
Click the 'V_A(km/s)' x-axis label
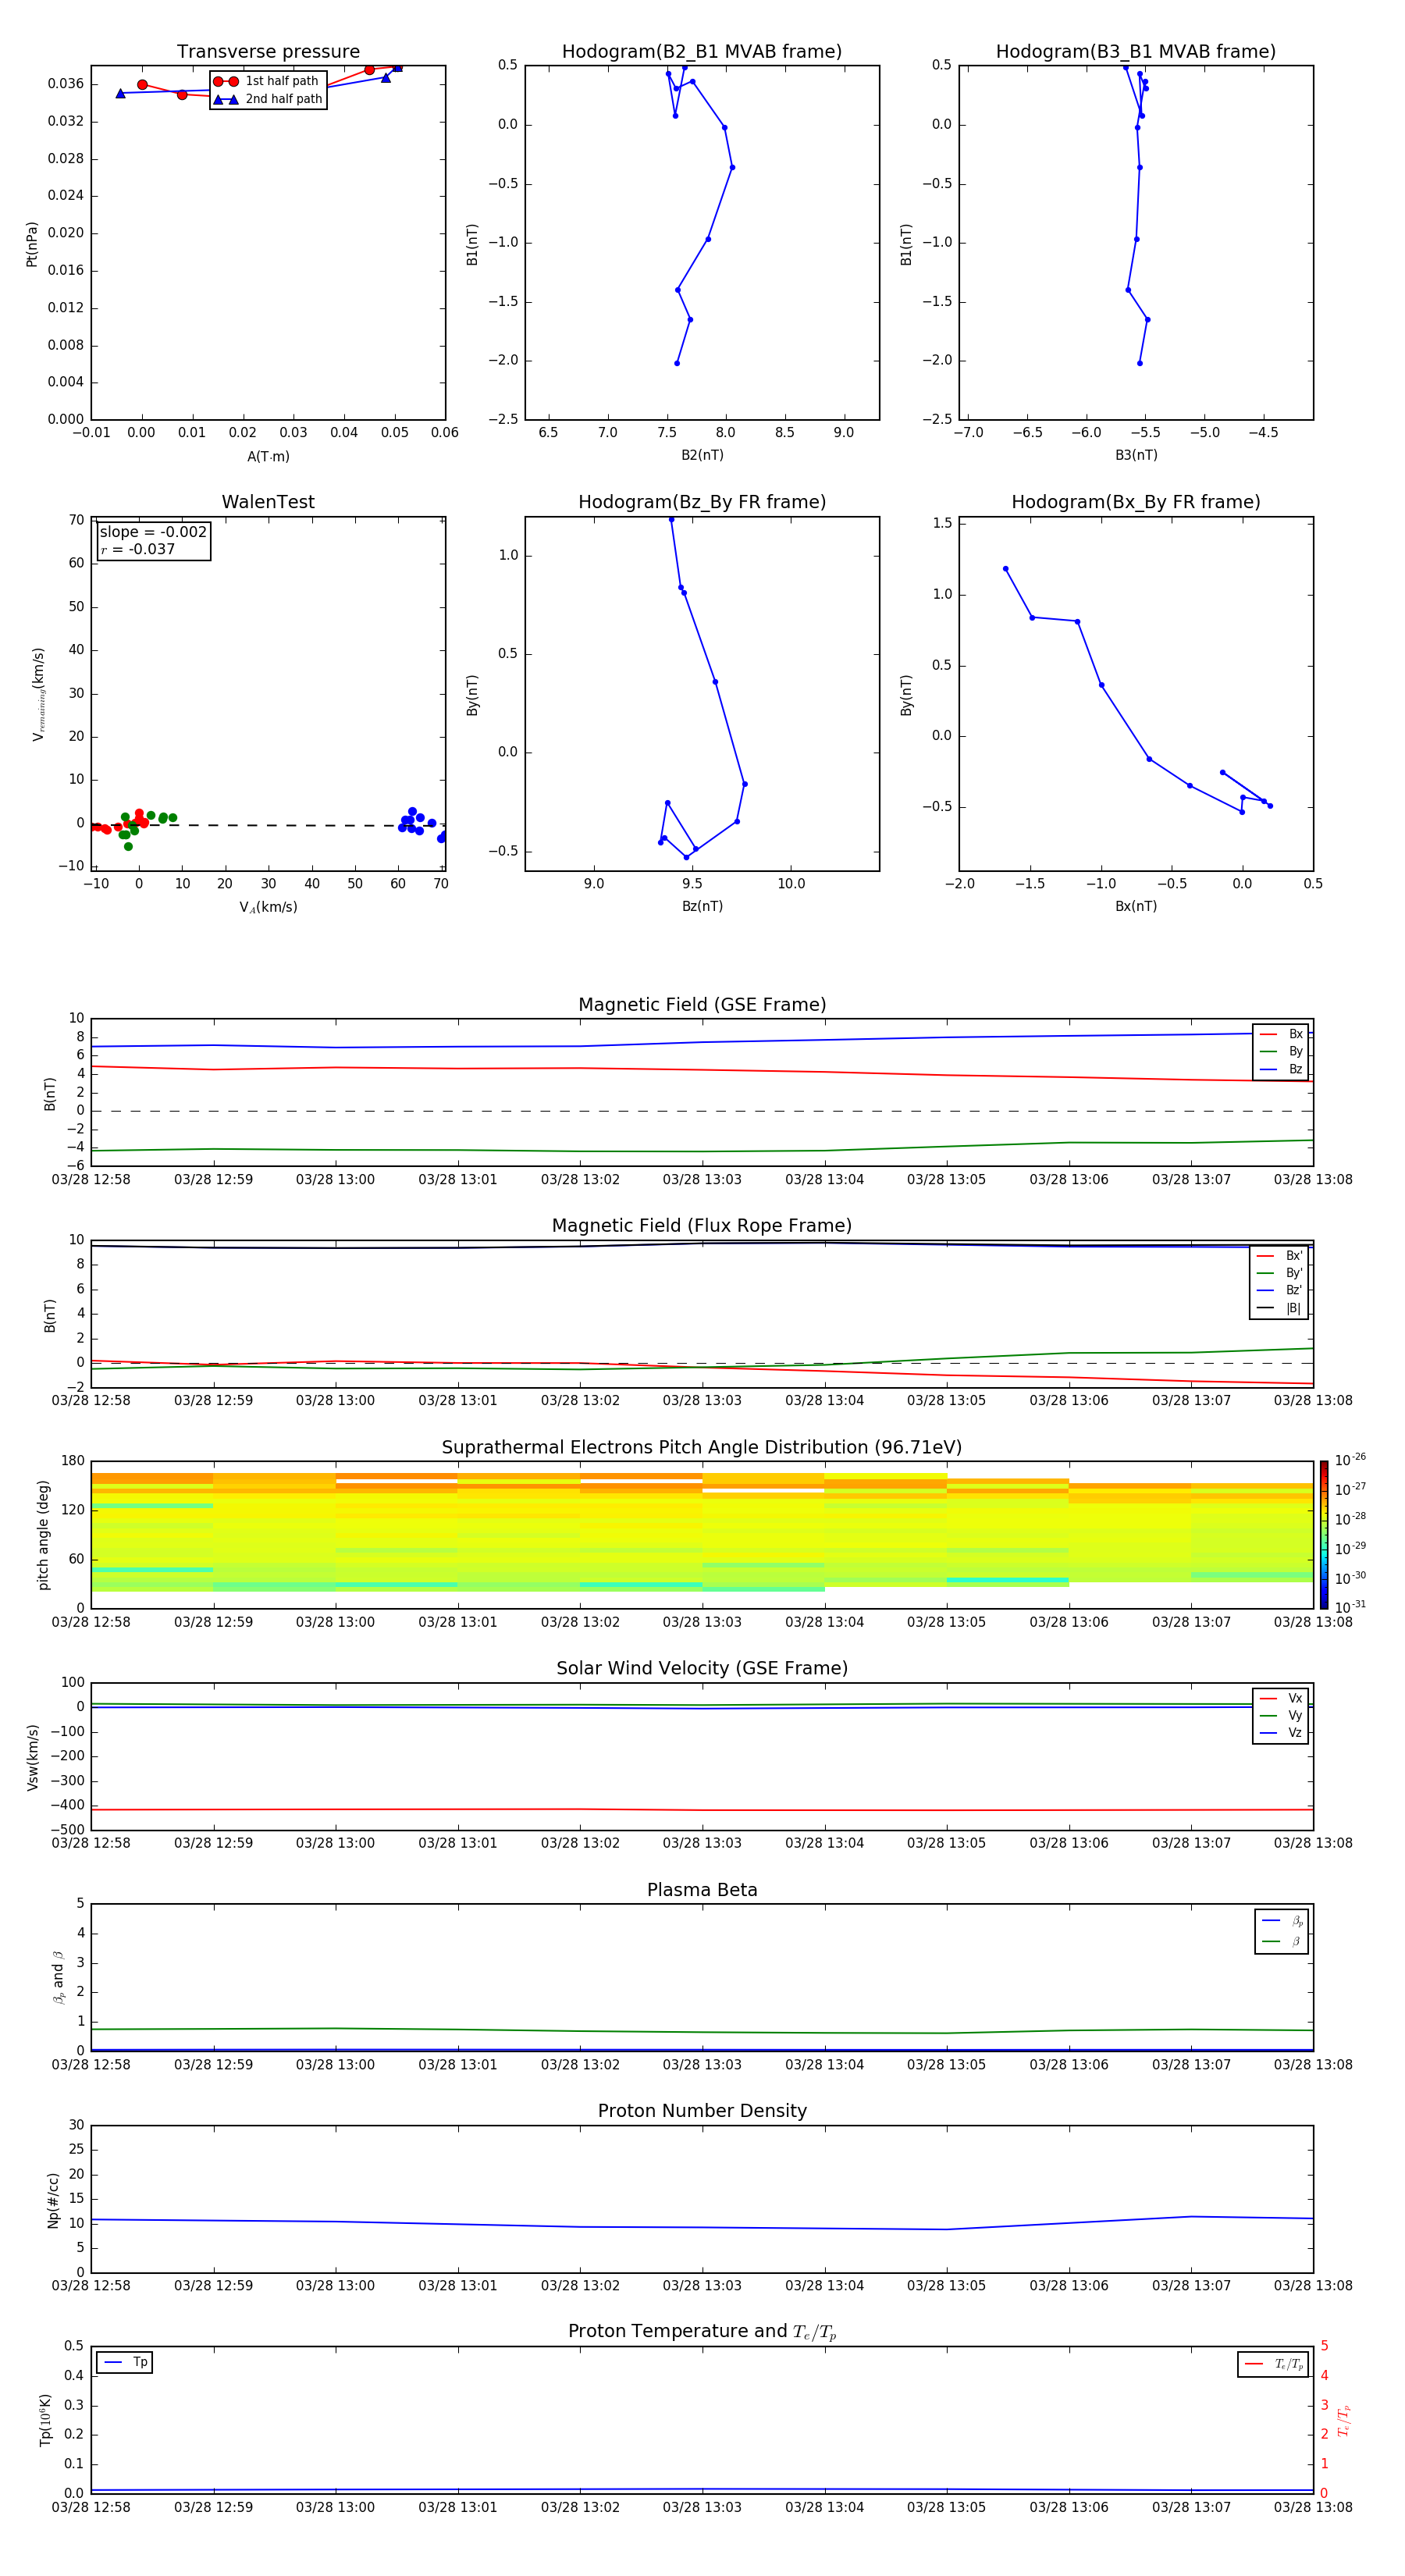pyautogui.click(x=268, y=907)
